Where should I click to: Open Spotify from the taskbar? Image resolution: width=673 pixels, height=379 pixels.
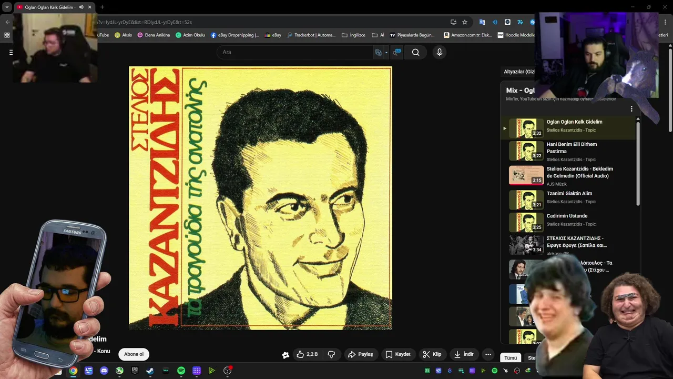[181, 371]
